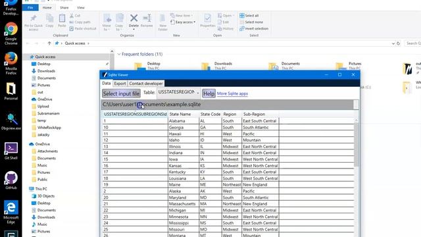Open More Sqlite apps link

[x=232, y=93]
